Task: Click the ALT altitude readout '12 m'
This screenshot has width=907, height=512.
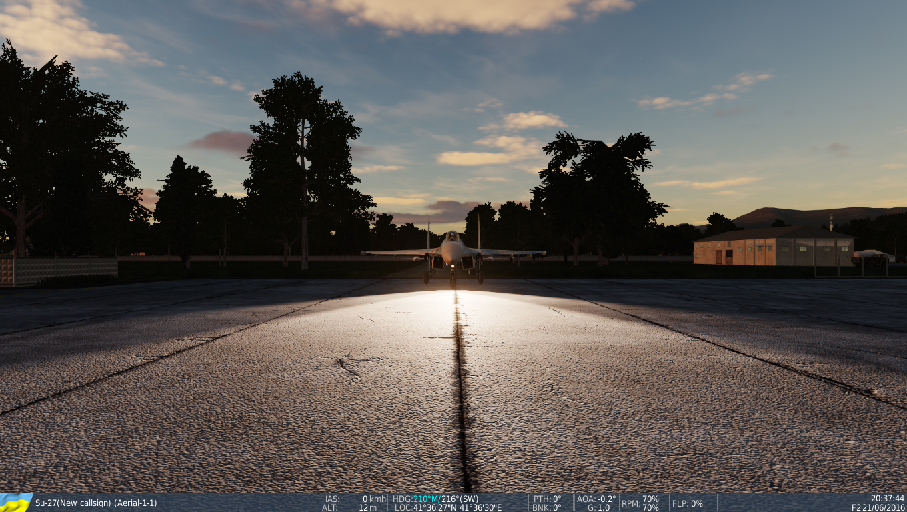Action: pyautogui.click(x=368, y=507)
